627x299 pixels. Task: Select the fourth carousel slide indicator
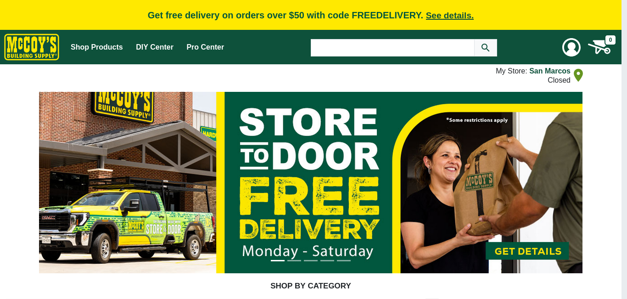(327, 260)
